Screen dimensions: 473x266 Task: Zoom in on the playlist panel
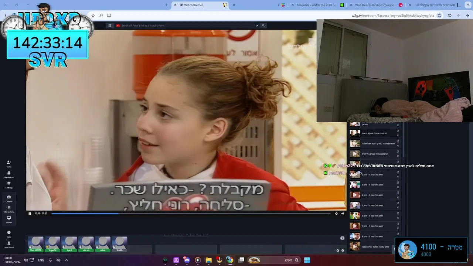click(x=338, y=250)
